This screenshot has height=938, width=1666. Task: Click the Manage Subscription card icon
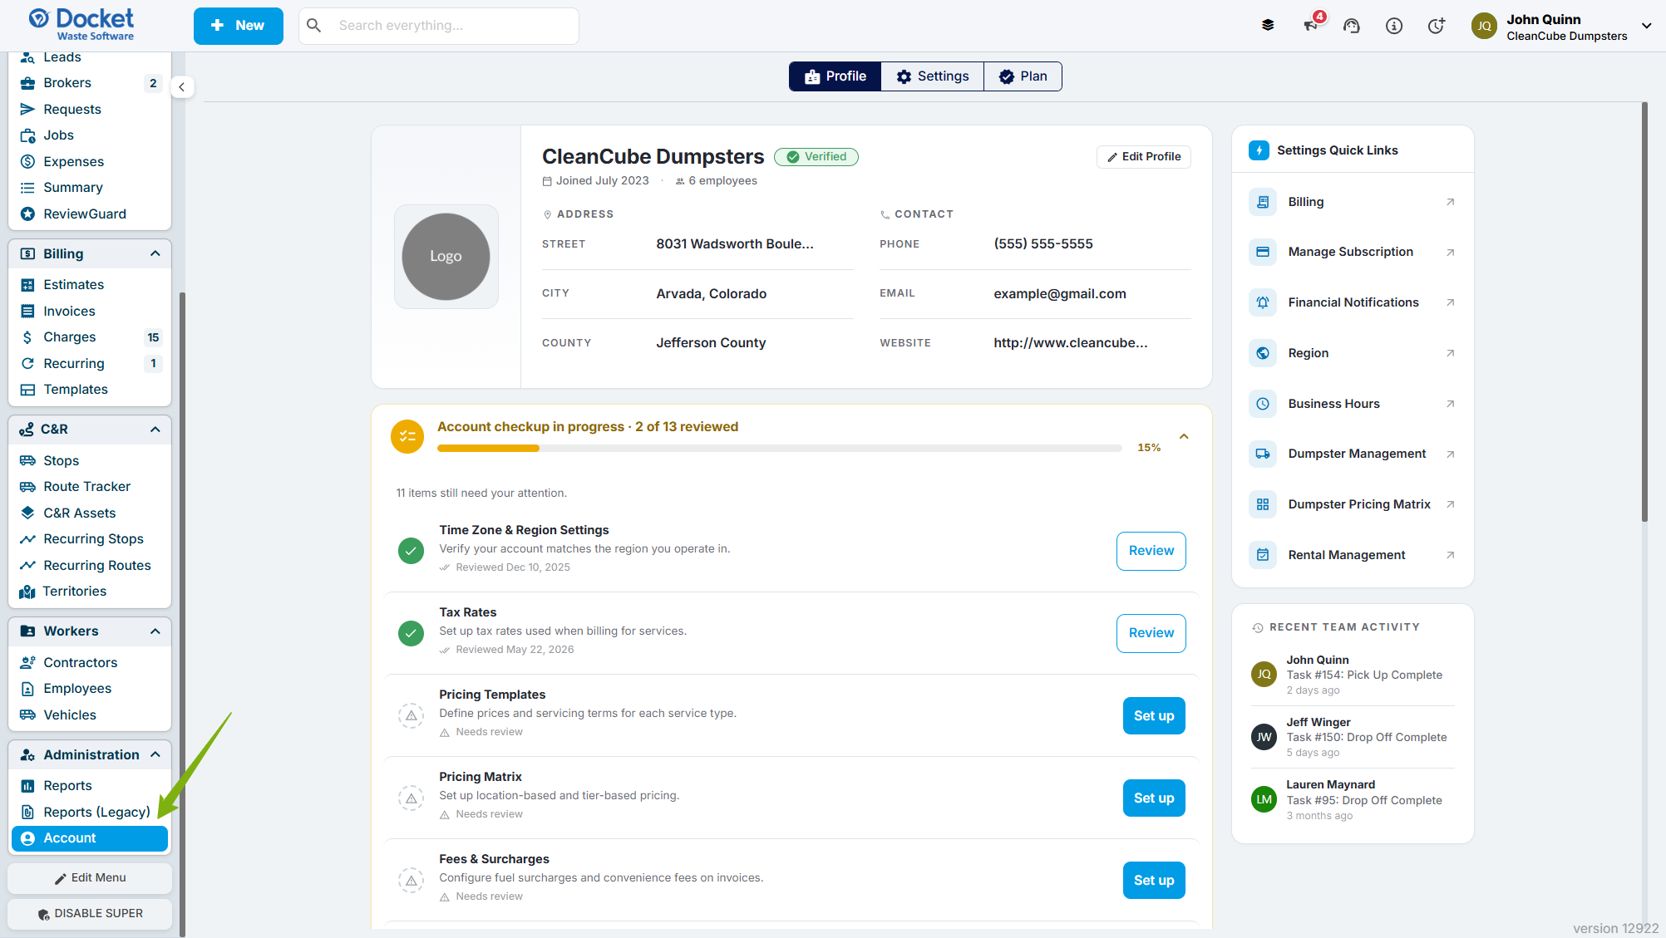tap(1263, 252)
